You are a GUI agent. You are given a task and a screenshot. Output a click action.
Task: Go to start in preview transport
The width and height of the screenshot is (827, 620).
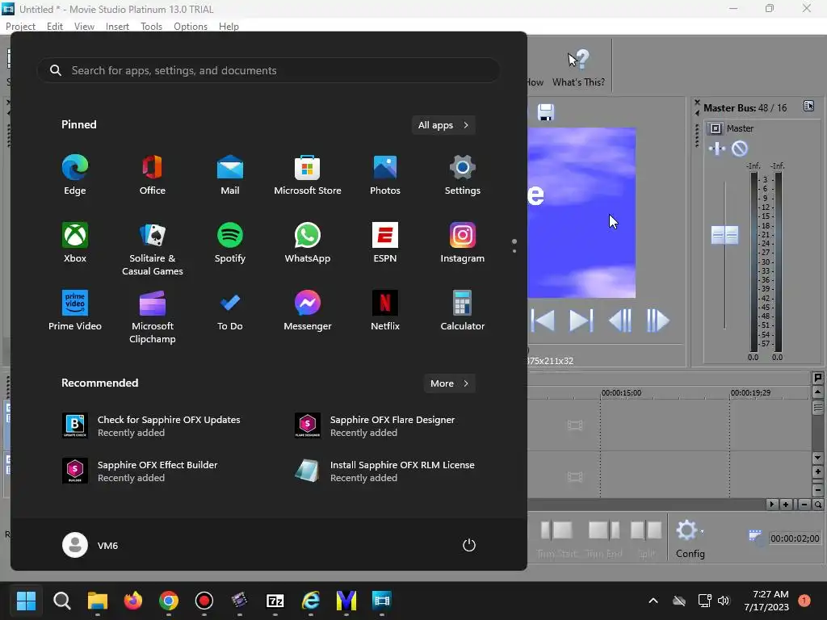pyautogui.click(x=543, y=320)
